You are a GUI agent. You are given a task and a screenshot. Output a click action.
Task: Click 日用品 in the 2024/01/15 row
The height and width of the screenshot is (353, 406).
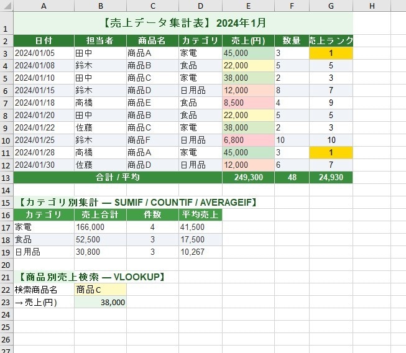[200, 90]
